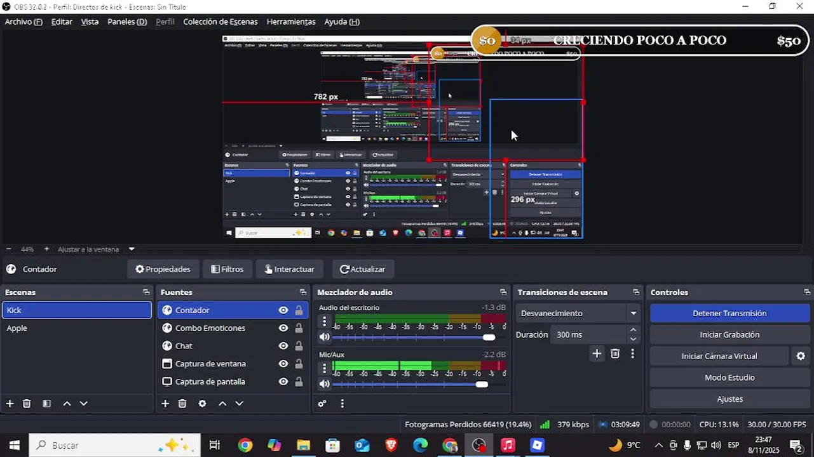Open virtual camera settings gear
The height and width of the screenshot is (457, 814).
pyautogui.click(x=801, y=357)
